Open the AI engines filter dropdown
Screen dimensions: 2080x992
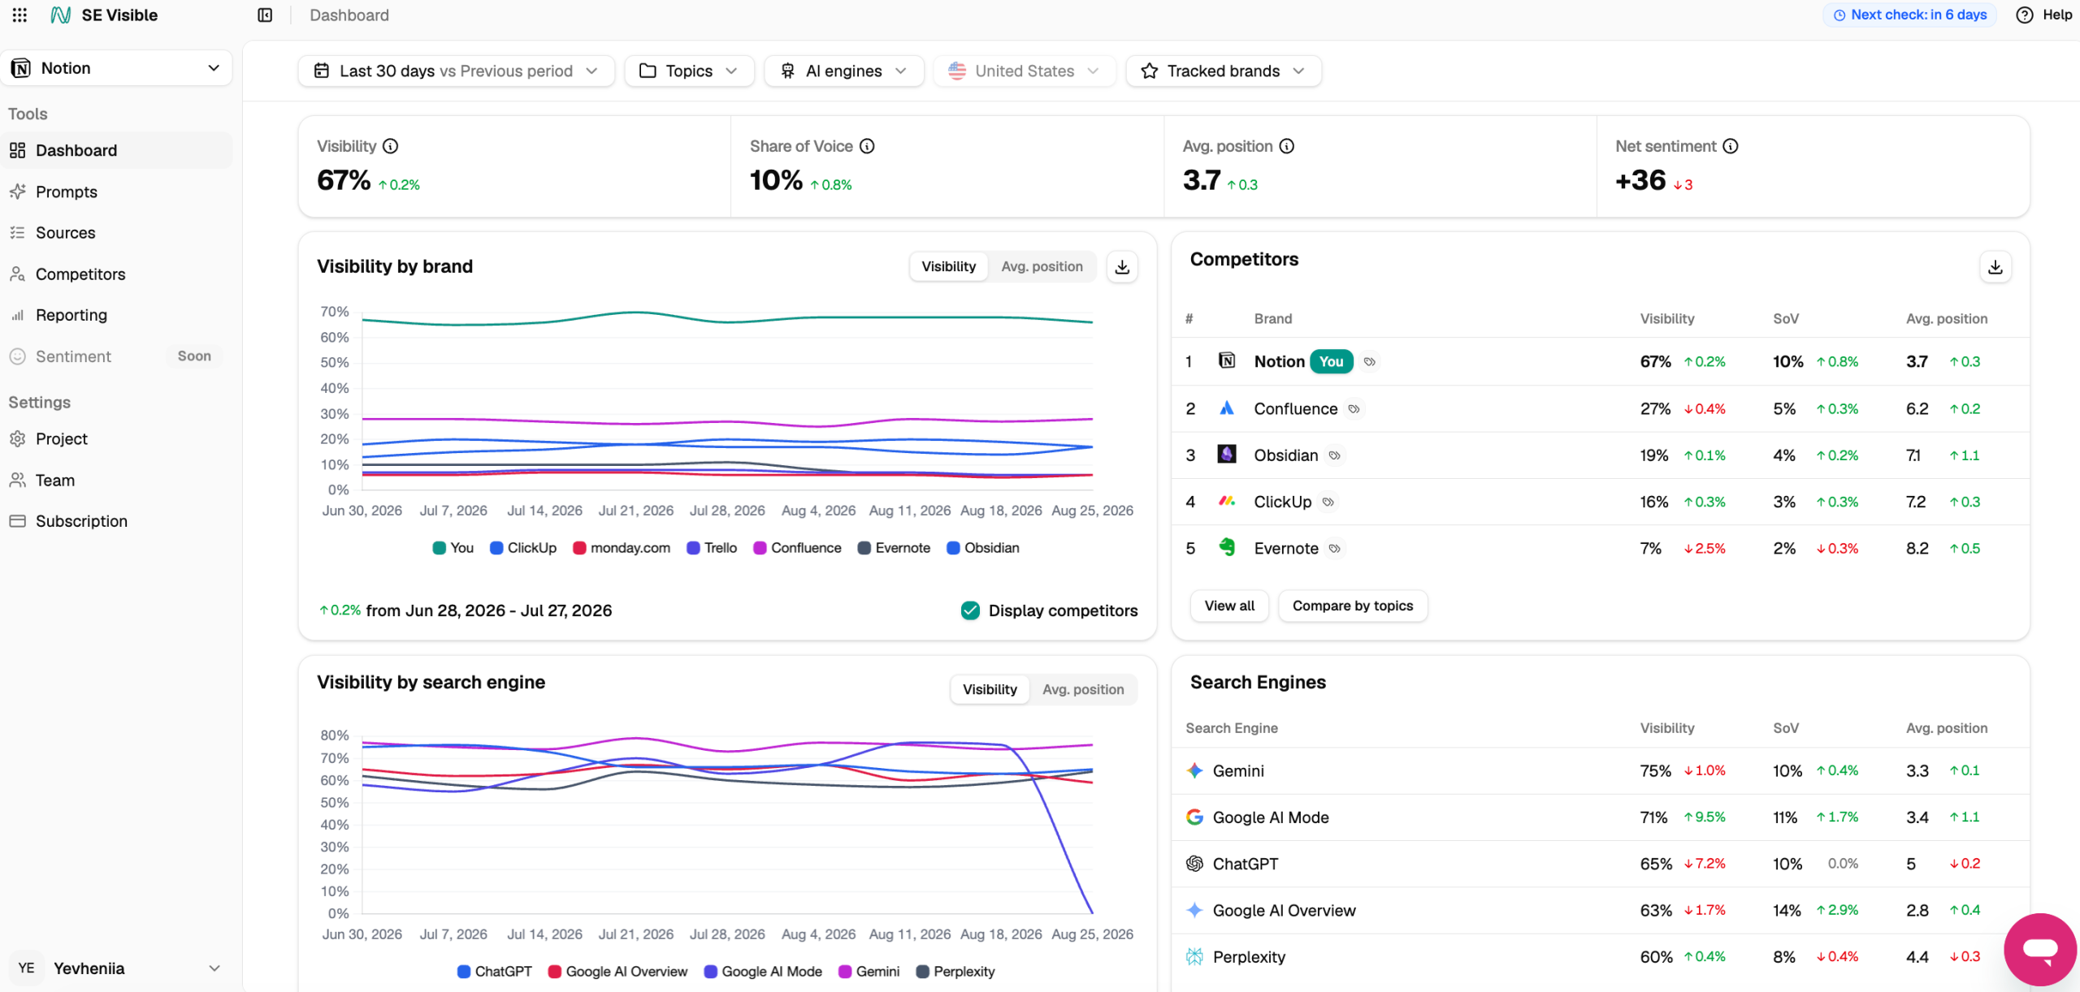click(843, 71)
